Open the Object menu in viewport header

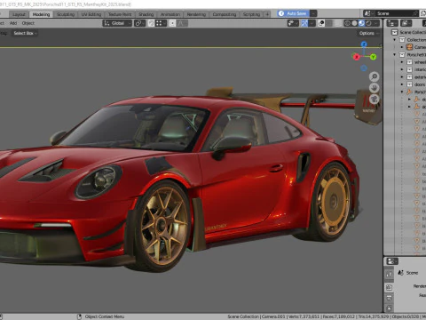[28, 23]
